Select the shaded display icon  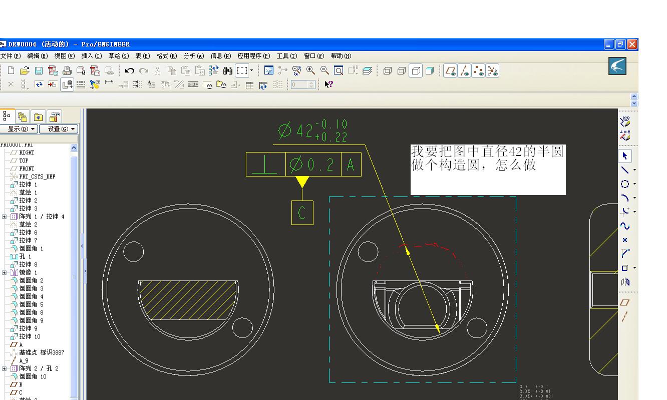[x=430, y=70]
